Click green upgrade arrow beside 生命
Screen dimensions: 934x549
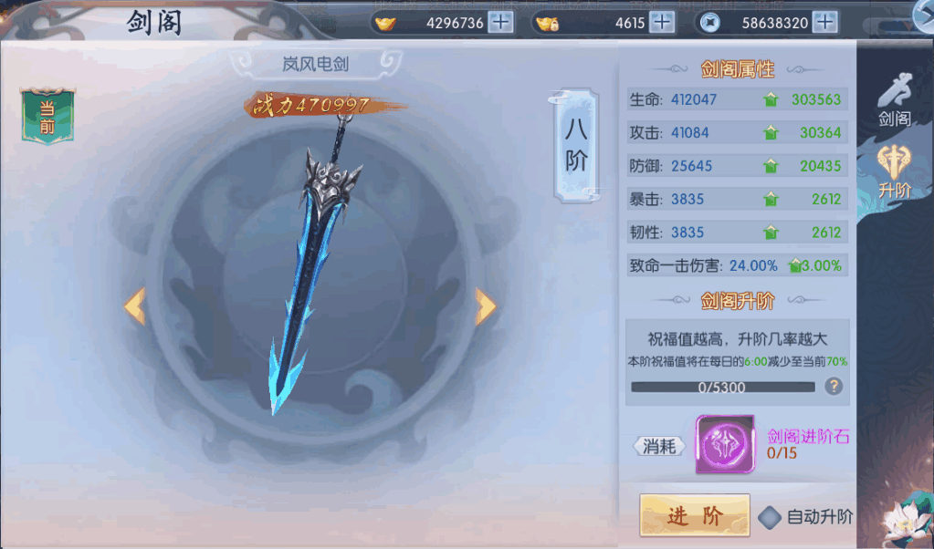tap(771, 99)
